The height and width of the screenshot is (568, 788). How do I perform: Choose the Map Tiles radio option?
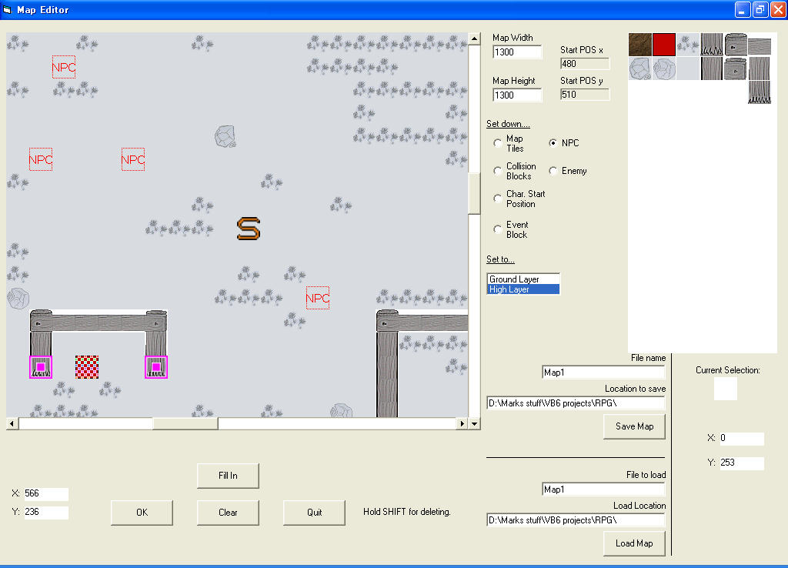pyautogui.click(x=498, y=144)
